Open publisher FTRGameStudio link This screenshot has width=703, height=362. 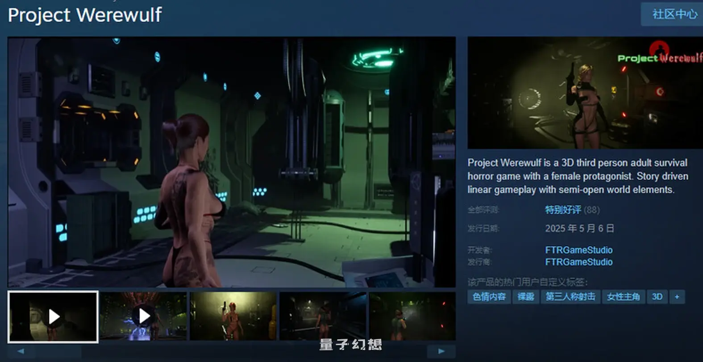pos(578,262)
